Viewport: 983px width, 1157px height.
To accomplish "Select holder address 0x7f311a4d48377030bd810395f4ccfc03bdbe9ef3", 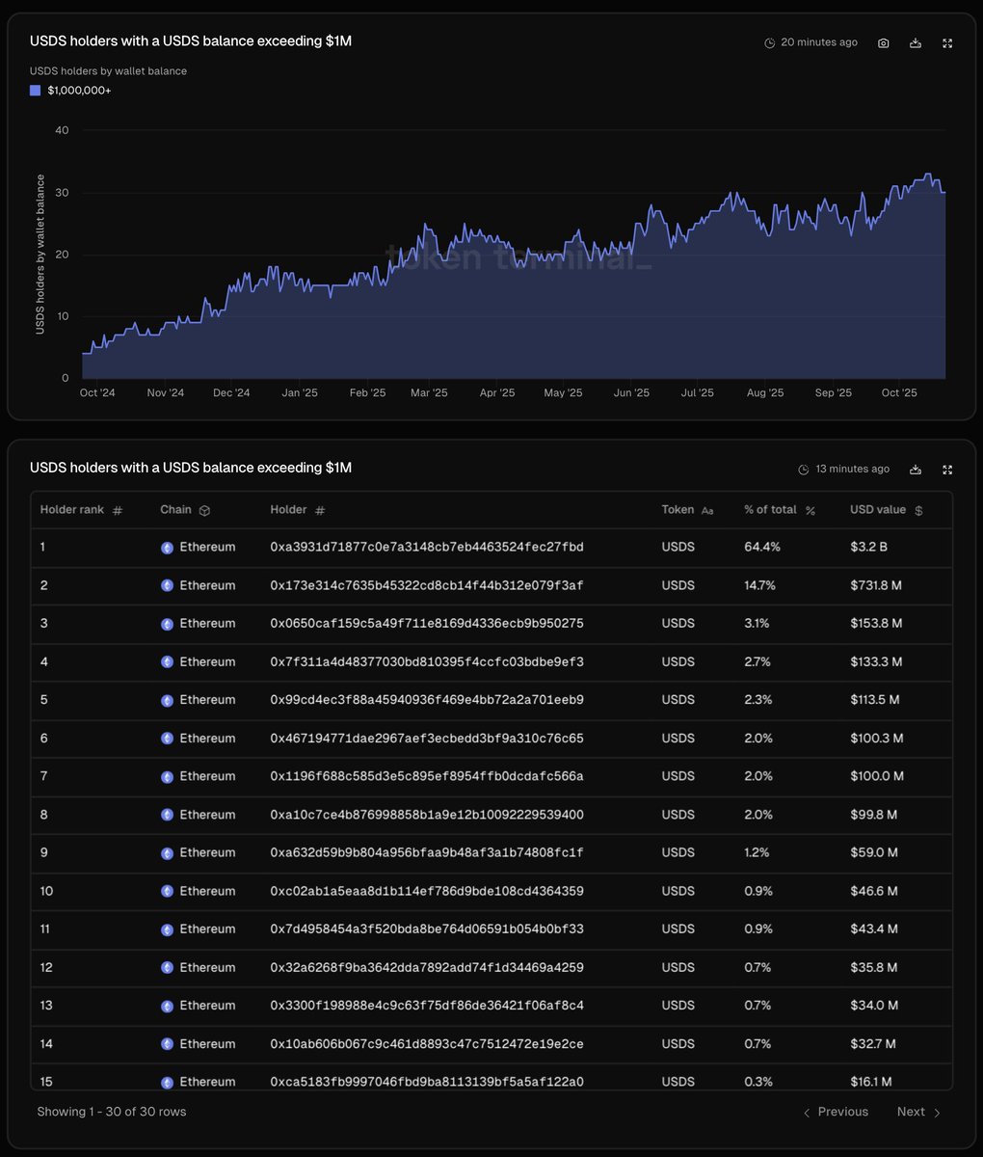I will (427, 661).
